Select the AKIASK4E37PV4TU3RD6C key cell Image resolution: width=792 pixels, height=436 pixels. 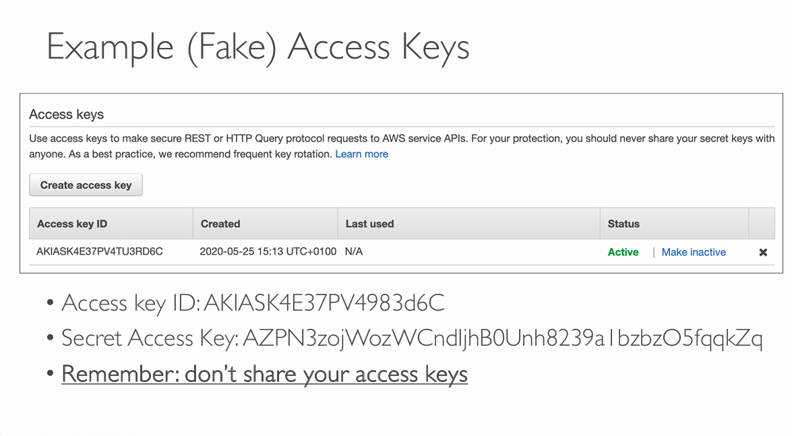pyautogui.click(x=100, y=252)
